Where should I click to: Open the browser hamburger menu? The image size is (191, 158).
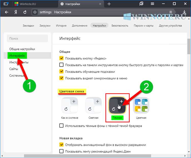(x=152, y=4)
